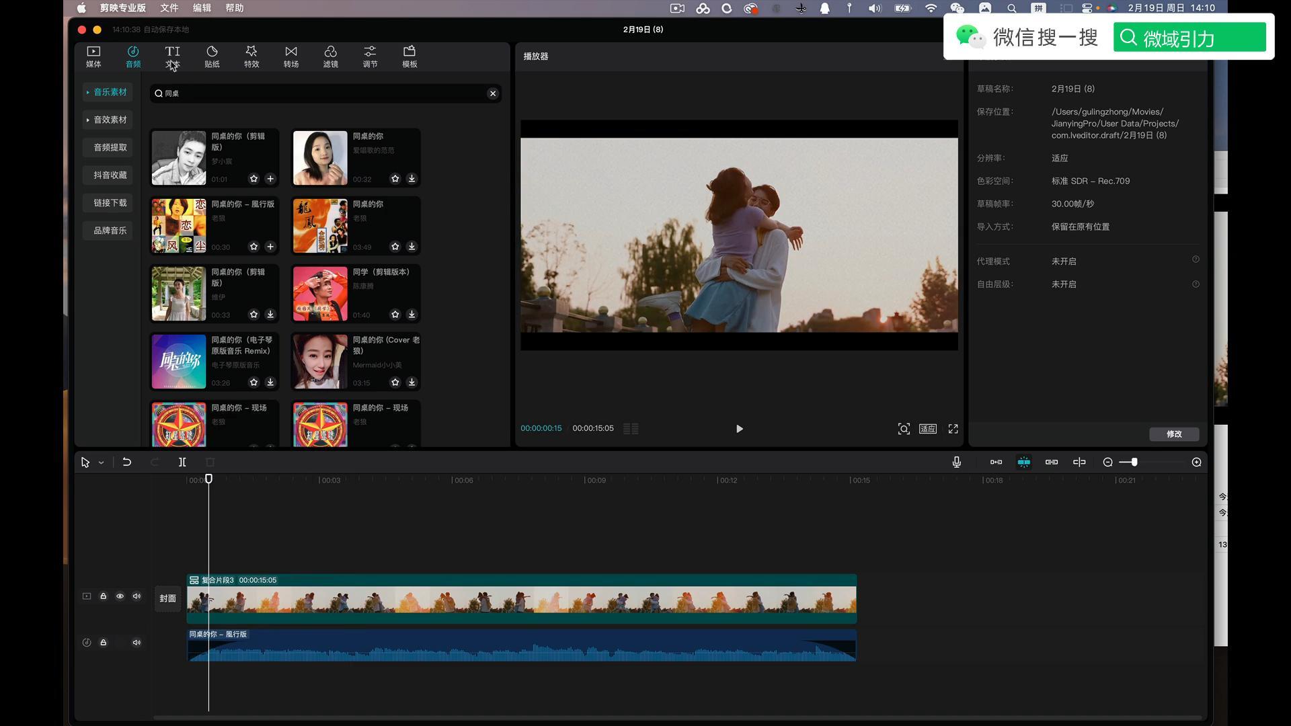This screenshot has height=726, width=1291.
Task: Lock the audio track
Action: tap(104, 643)
